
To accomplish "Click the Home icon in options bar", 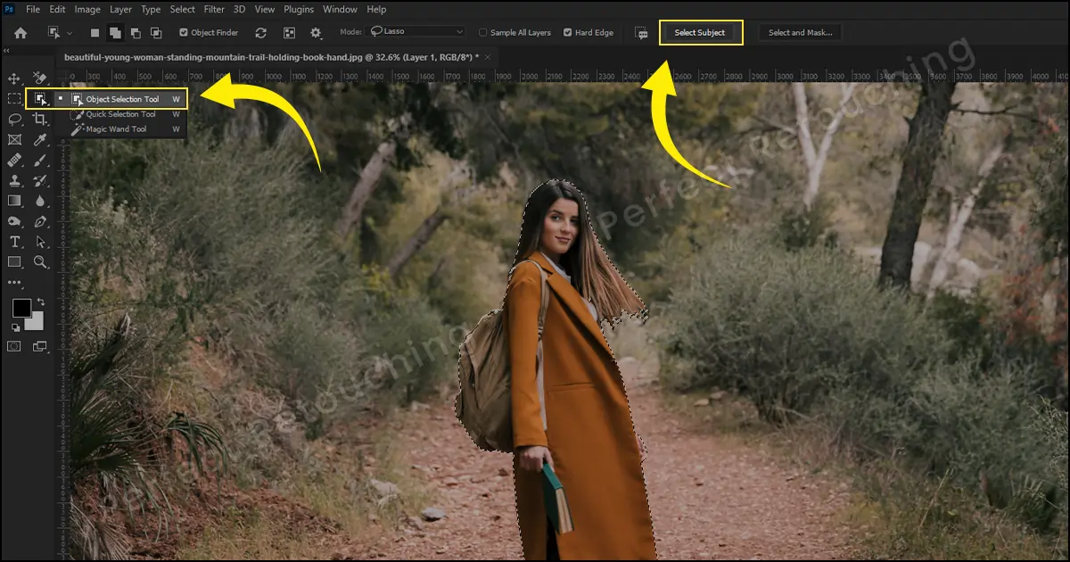I will click(21, 32).
